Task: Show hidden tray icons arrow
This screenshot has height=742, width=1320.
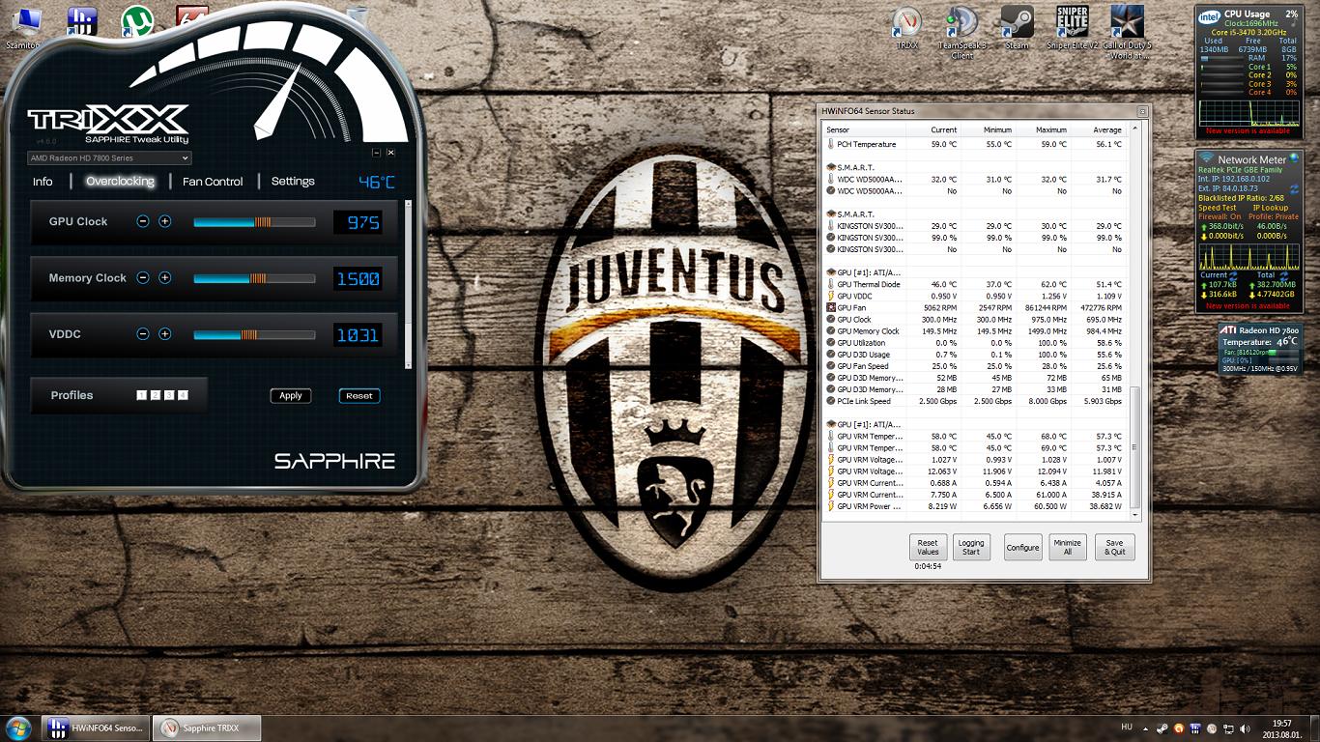Action: pos(1146,728)
